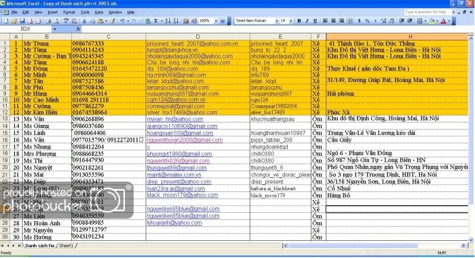Viewport: 475px width, 258px height.
Task: Open the giangcoi110690@gmail.com link
Action: coord(182,126)
